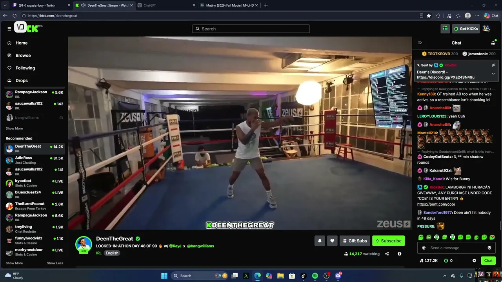The width and height of the screenshot is (502, 282).
Task: Open Following in Kick sidebar
Action: click(x=25, y=68)
